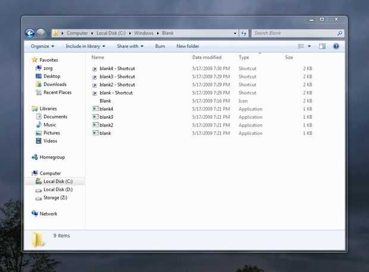Click the blank4 application file icon
Viewport: 369px width, 272px height.
point(96,109)
